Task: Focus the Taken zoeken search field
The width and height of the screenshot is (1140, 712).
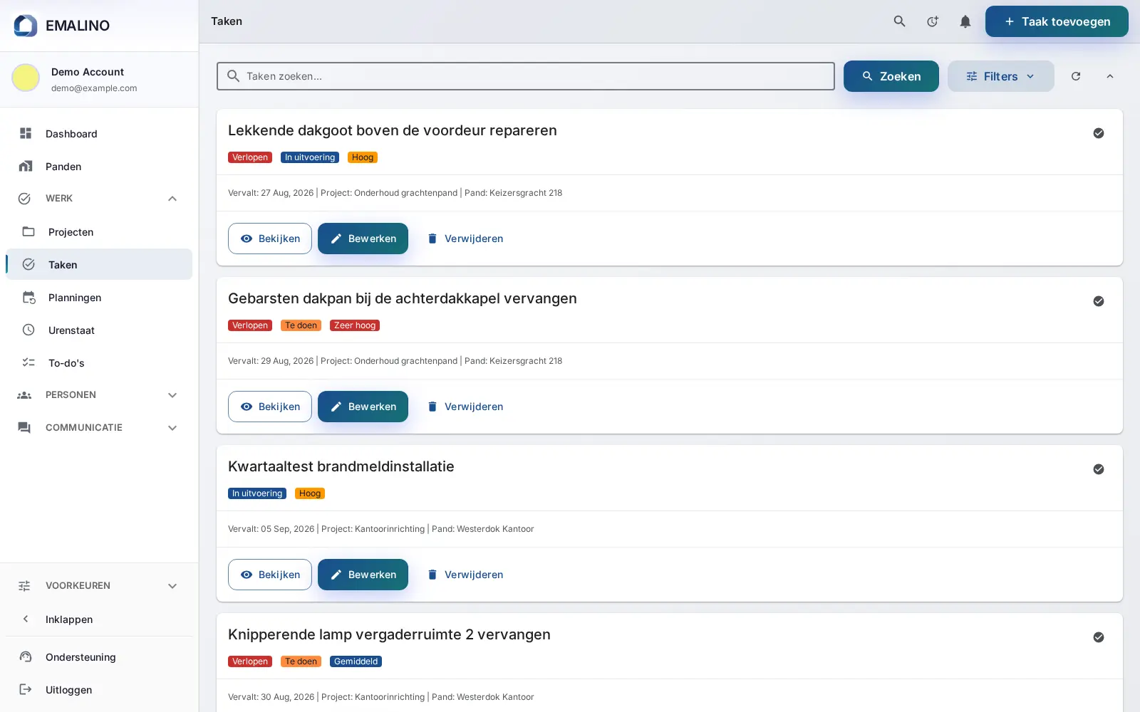Action: [526, 76]
